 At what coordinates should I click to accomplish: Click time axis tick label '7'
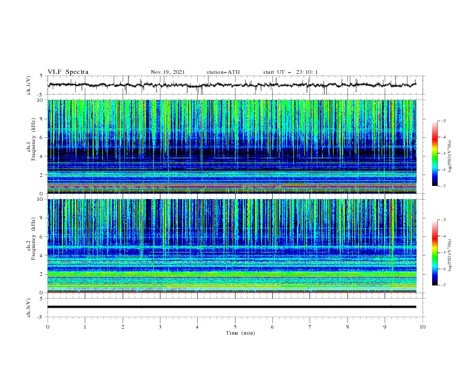[310, 327]
